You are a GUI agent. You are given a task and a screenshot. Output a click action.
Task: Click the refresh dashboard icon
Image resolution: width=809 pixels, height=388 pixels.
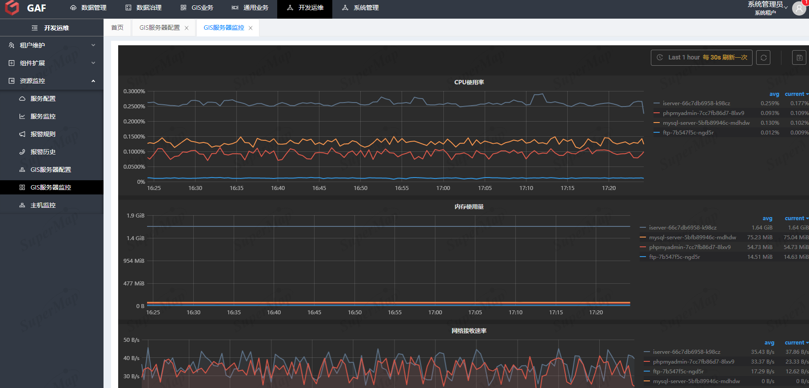point(763,57)
